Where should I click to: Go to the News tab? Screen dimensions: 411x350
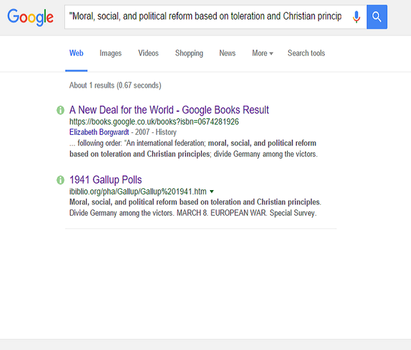coord(227,53)
